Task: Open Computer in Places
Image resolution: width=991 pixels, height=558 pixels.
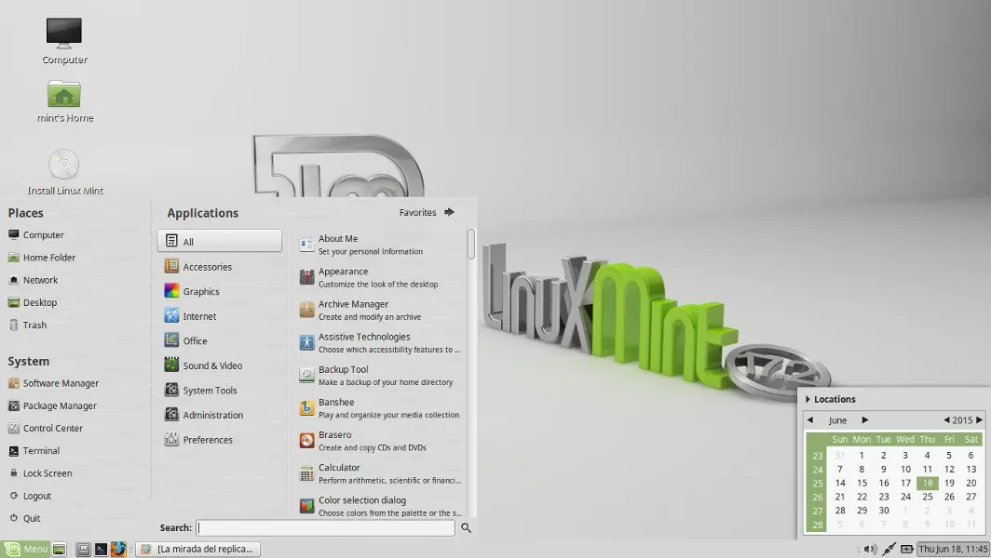Action: point(36,234)
